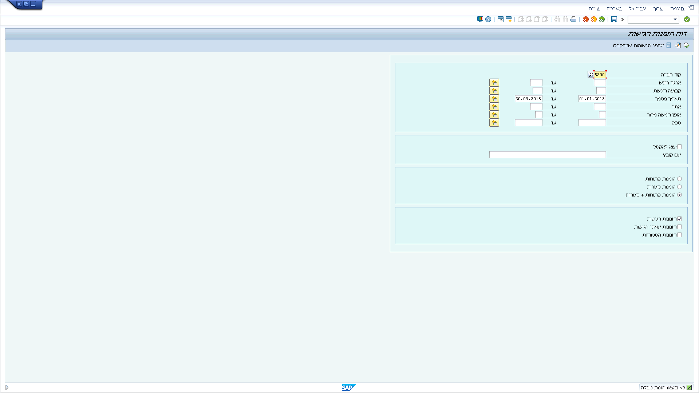Click the red Cancel icon
This screenshot has width=699, height=393.
click(585, 19)
